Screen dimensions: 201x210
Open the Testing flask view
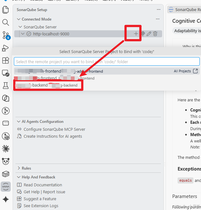click(x=5, y=86)
